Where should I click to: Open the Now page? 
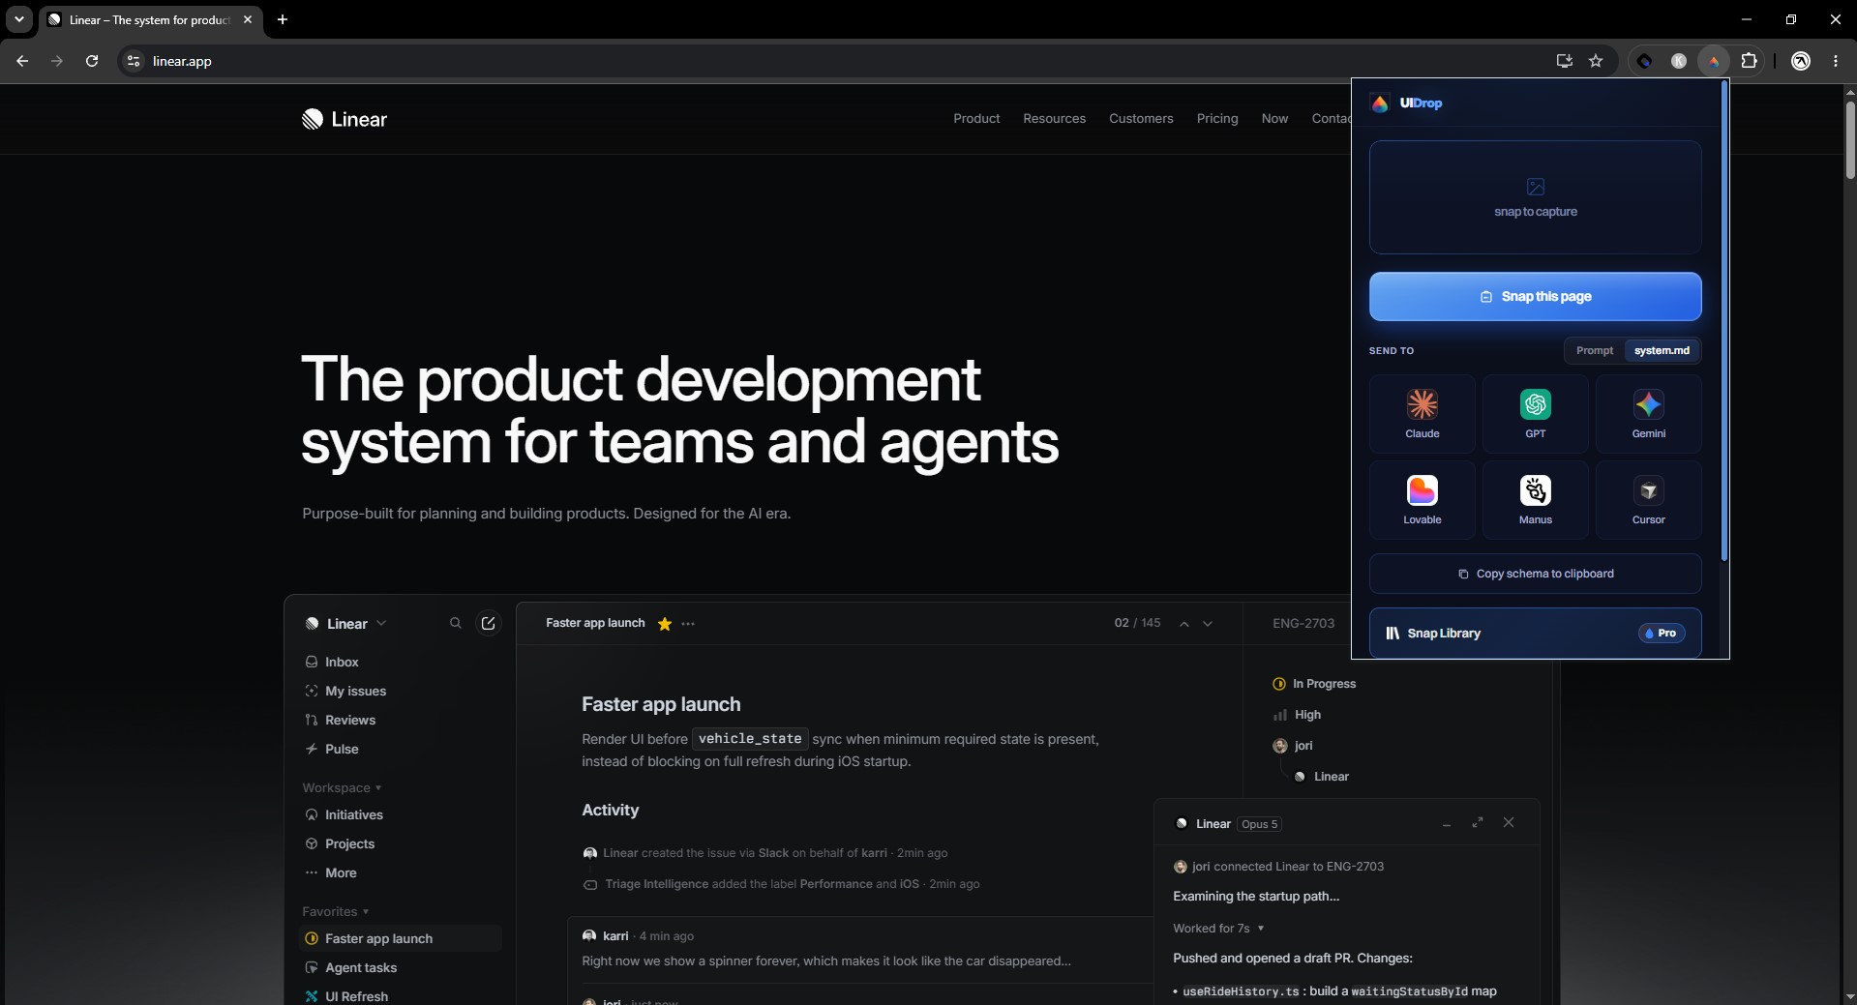click(x=1274, y=119)
